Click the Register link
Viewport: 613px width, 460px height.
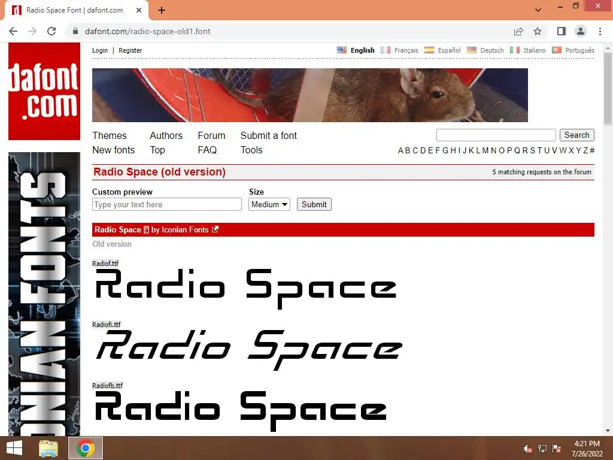pos(130,50)
